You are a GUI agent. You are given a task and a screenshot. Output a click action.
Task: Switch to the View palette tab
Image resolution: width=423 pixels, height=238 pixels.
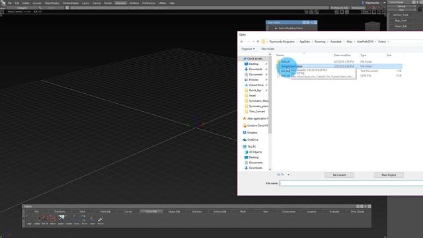click(266, 212)
